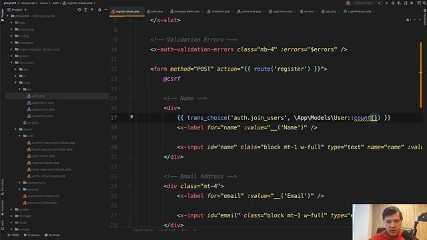Expand the config folder arrow
This screenshot has height=240, width=427.
tap(11, 36)
